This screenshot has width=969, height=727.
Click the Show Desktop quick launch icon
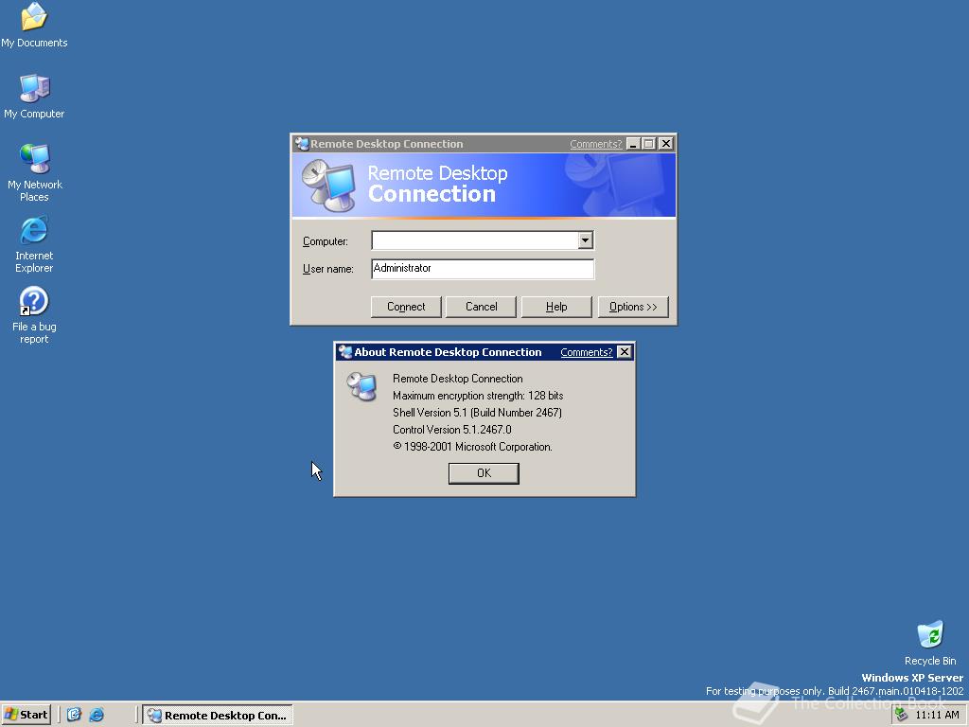[x=74, y=715]
